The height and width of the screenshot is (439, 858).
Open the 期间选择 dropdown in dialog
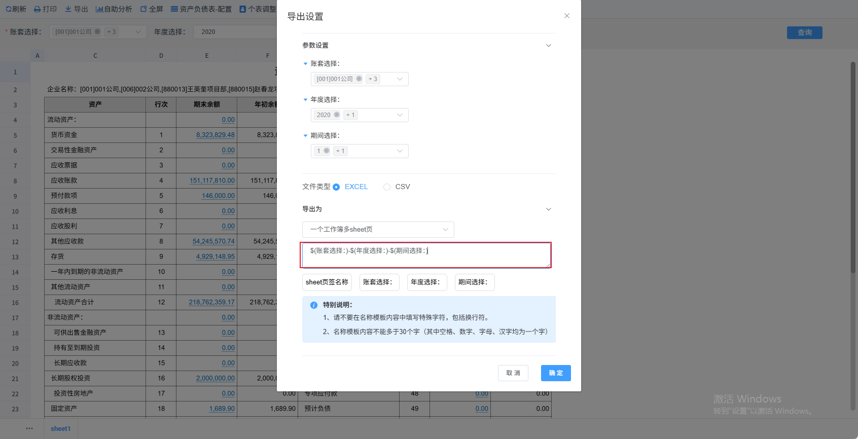[x=400, y=151]
